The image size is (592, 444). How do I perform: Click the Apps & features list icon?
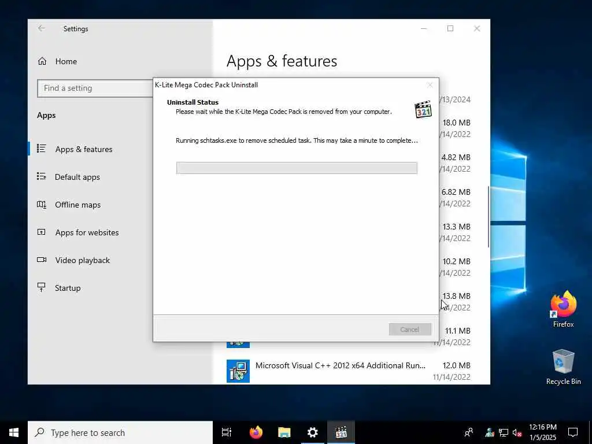[x=42, y=149]
